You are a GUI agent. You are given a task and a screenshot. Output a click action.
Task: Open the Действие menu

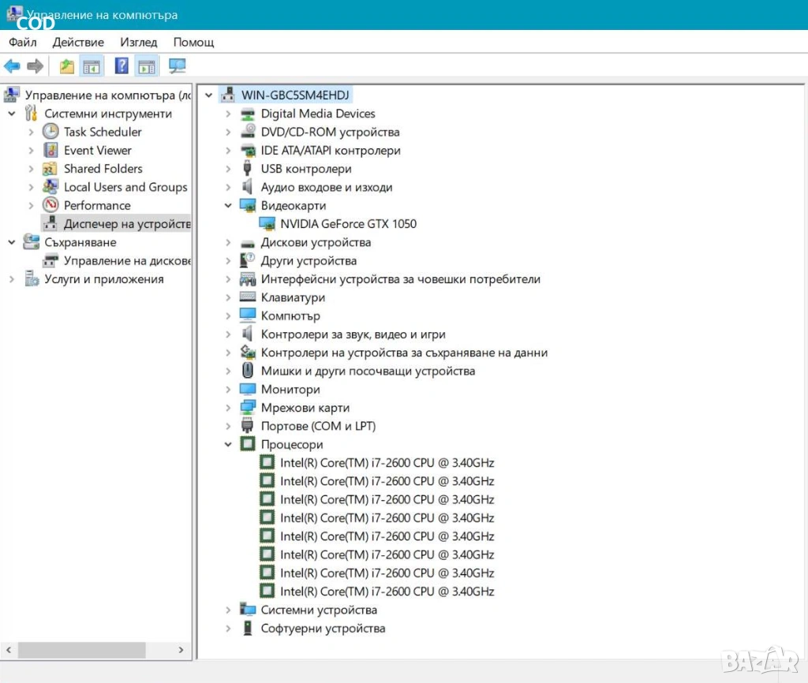[x=79, y=42]
